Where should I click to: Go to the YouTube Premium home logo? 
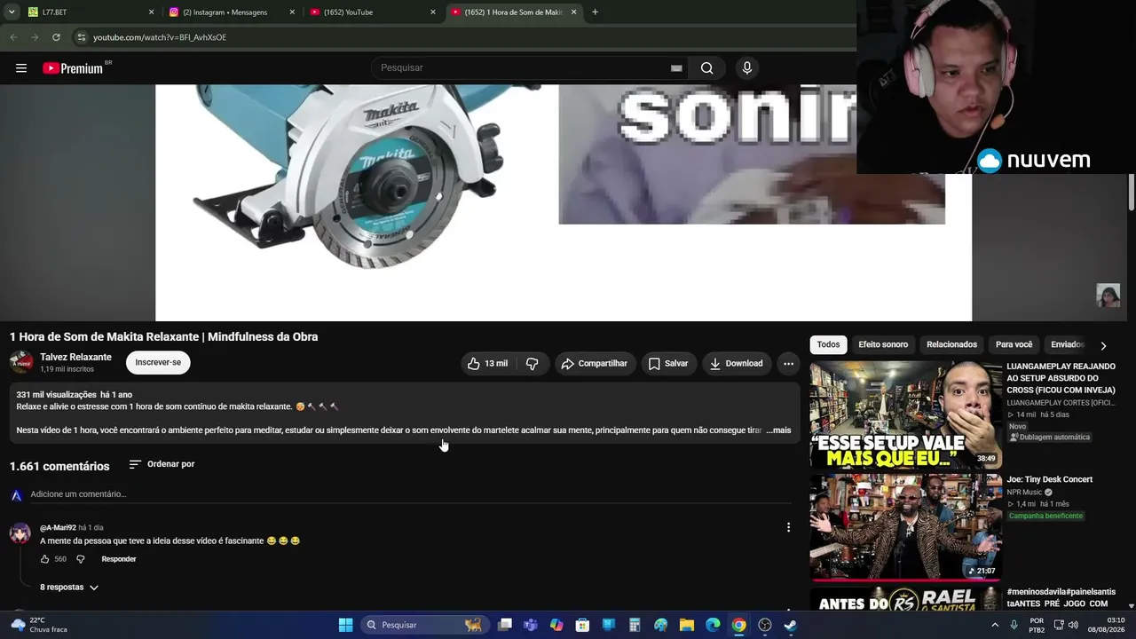click(73, 68)
